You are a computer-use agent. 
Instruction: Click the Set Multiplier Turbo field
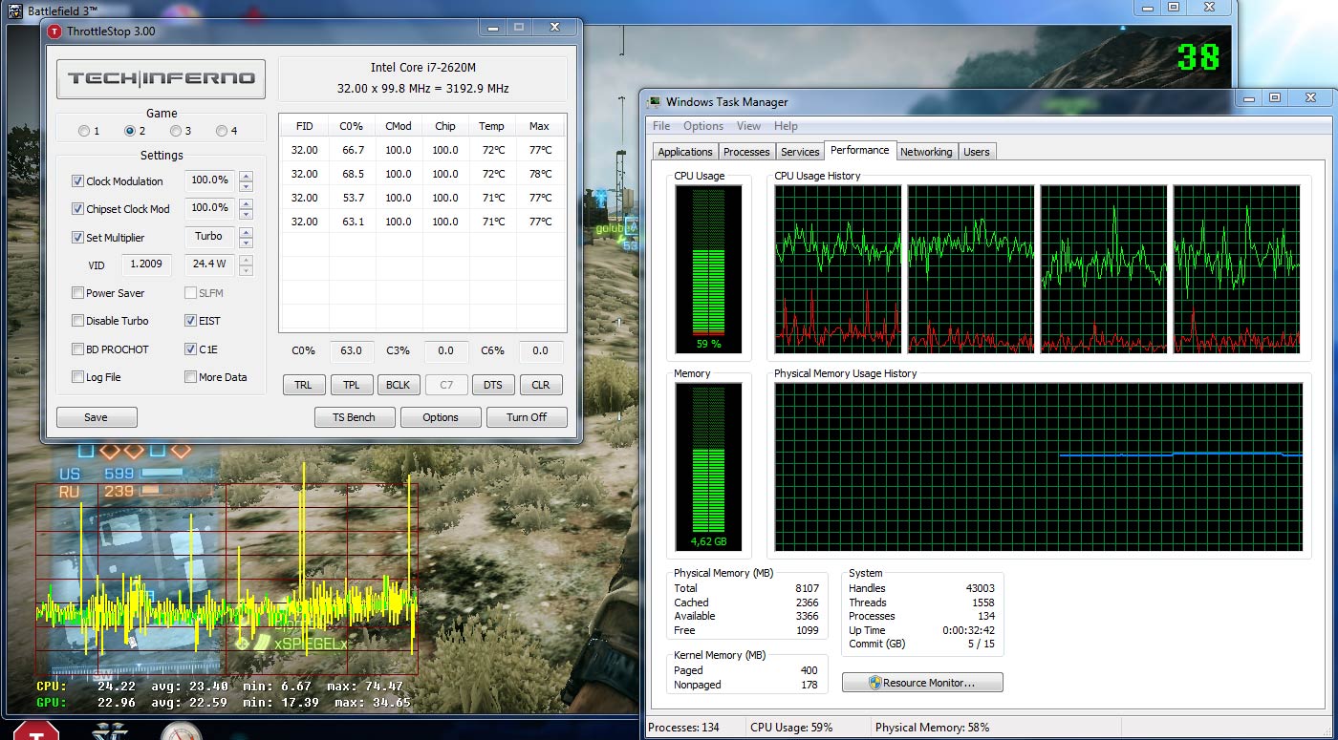point(209,236)
